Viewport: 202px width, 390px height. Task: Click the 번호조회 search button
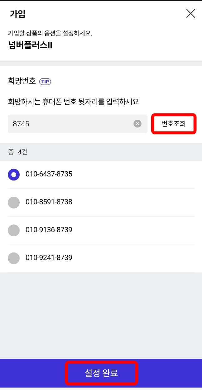click(174, 124)
